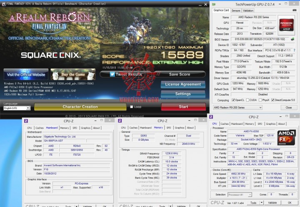Click the Tweet Results button
This screenshot has width=300, height=207.
[x=127, y=74]
